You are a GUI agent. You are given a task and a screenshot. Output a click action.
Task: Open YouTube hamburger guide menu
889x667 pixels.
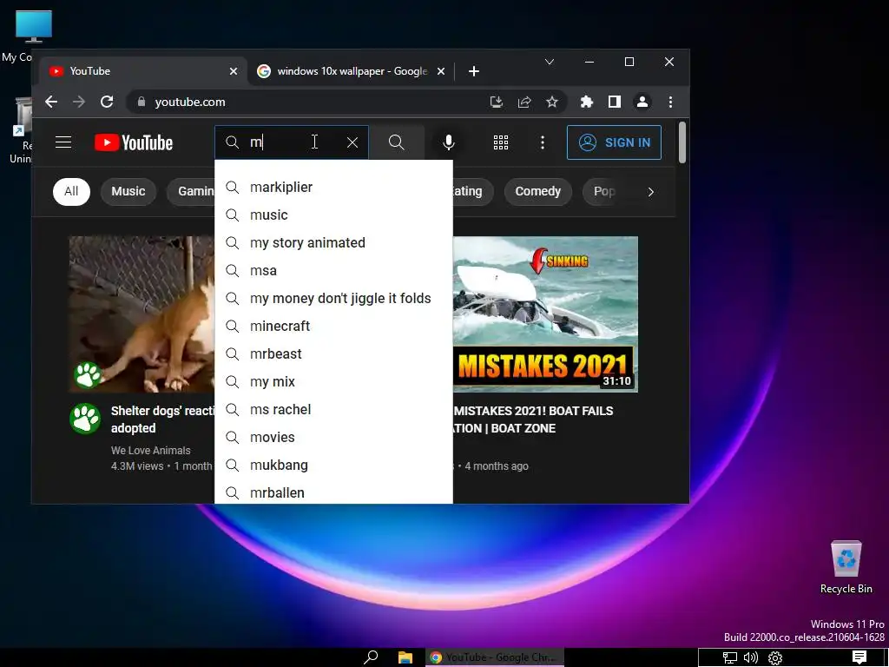(x=63, y=142)
